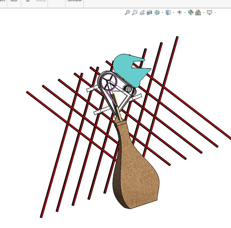The image size is (231, 228).
Task: Click the Apply Scene icon
Action: coord(198,12)
